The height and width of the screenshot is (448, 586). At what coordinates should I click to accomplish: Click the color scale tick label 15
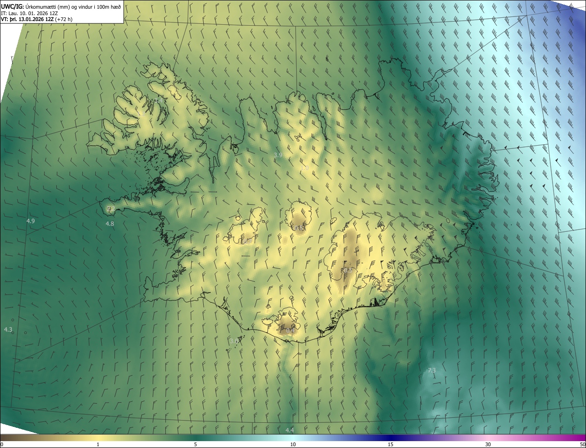point(391,445)
